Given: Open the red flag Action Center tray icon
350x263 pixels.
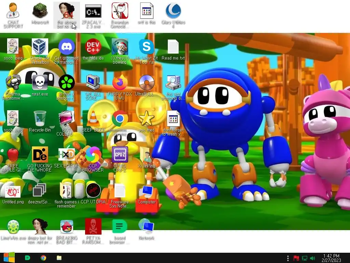Looking at the screenshot, I should point(296,258).
